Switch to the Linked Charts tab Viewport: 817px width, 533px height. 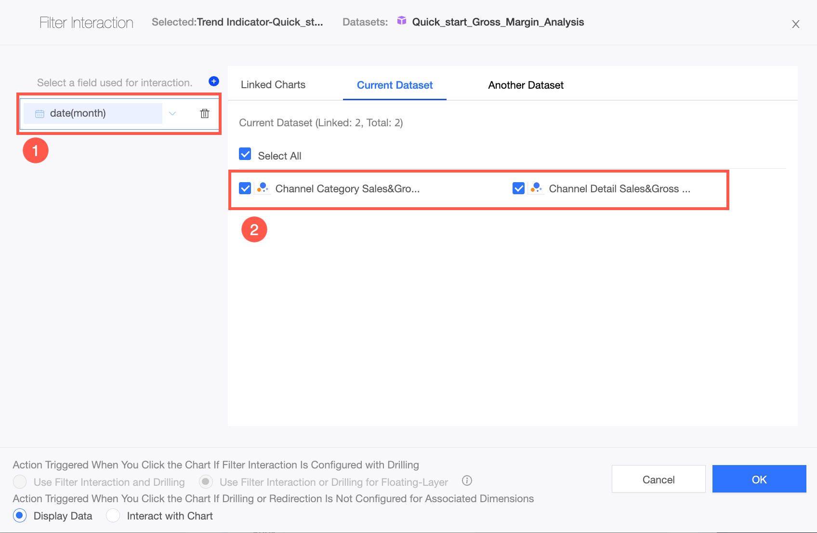point(273,85)
